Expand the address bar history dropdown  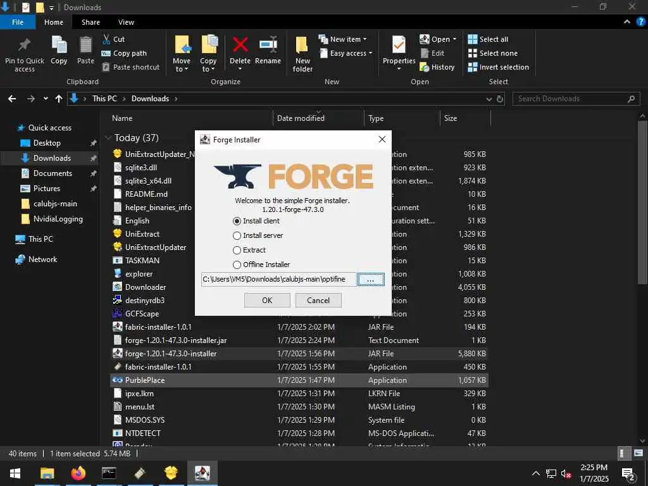pos(489,99)
